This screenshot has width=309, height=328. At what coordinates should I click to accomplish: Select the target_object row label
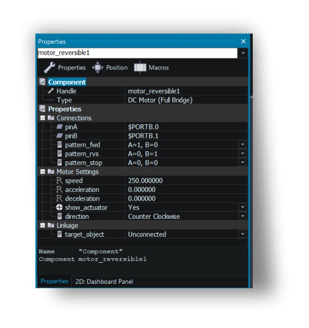[84, 234]
